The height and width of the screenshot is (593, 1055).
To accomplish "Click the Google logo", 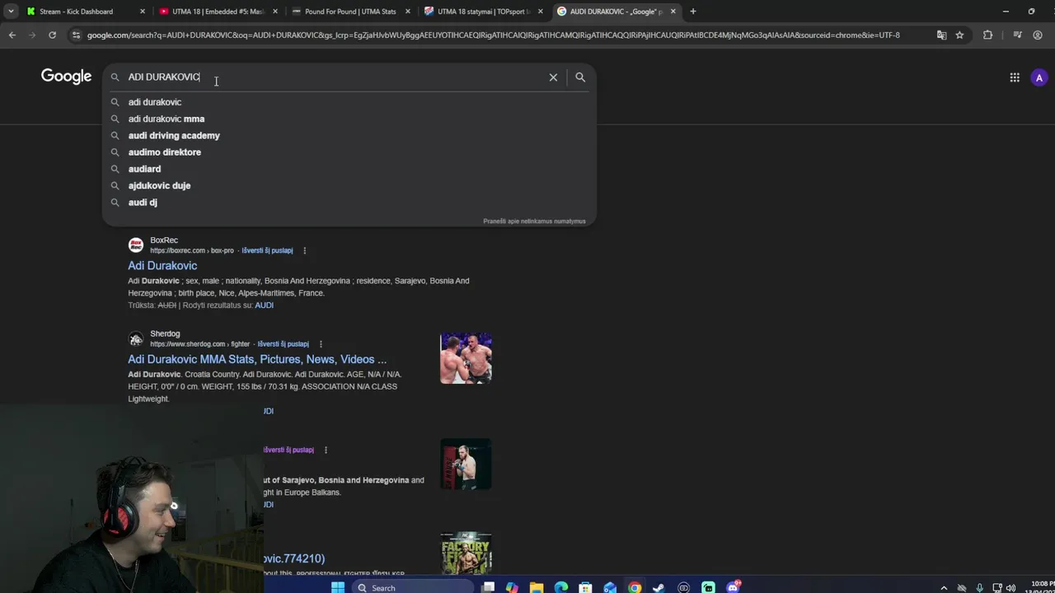I will (x=66, y=77).
